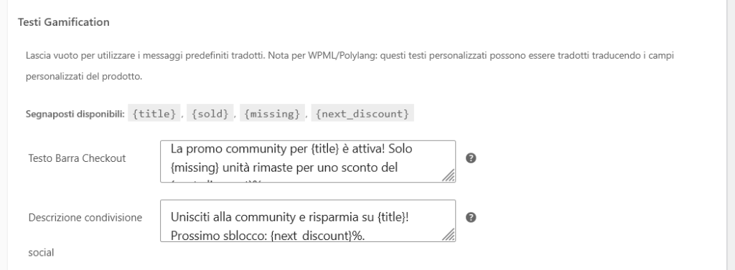Click the resize grip of the social description area
Image resolution: width=735 pixels, height=270 pixels.
449,234
